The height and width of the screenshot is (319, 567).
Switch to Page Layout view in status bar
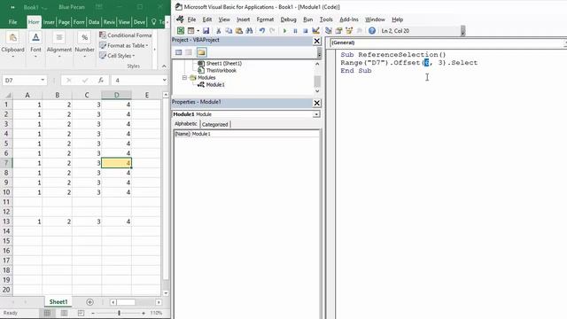[x=64, y=313]
